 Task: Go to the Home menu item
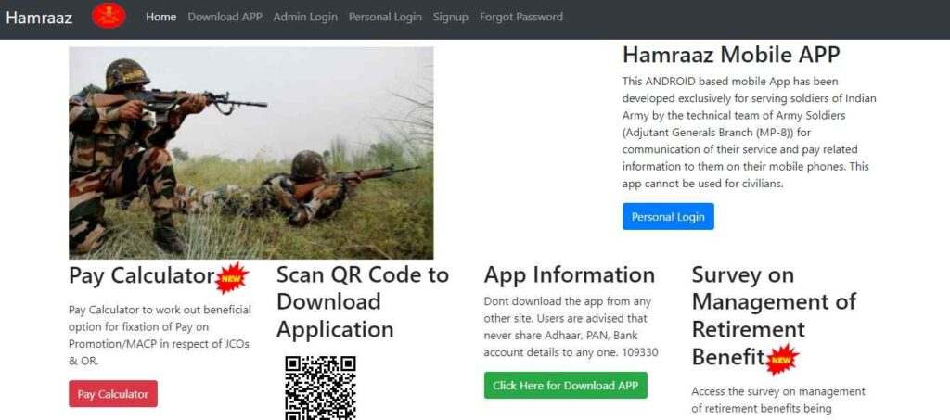tap(161, 17)
